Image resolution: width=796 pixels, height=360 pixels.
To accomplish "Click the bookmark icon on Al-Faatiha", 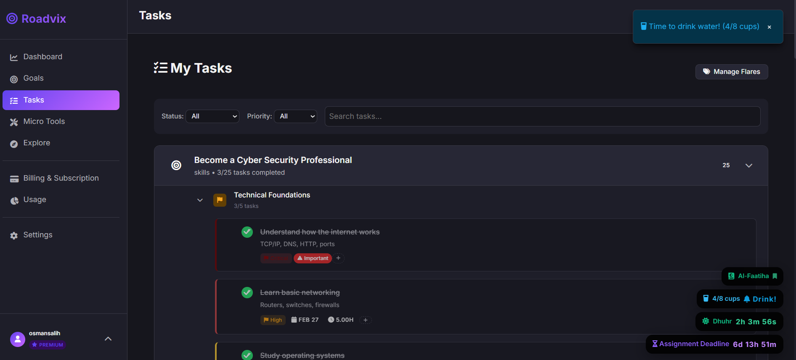I will point(775,276).
